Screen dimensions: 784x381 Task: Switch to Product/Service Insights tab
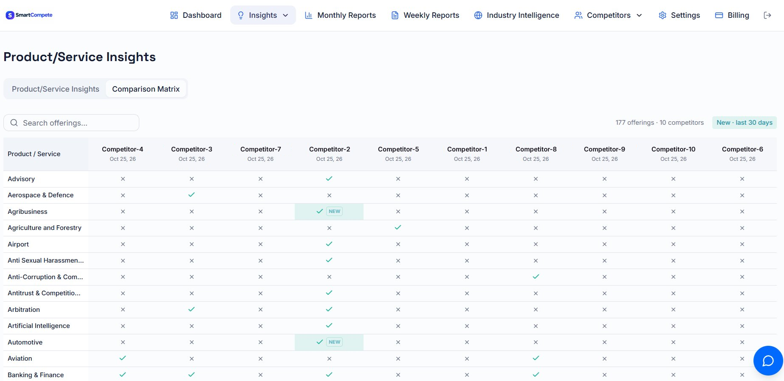56,89
